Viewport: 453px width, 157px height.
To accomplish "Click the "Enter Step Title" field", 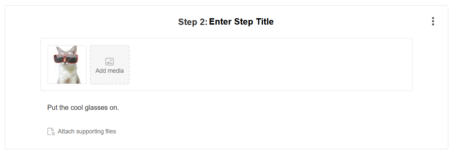I will 241,22.
